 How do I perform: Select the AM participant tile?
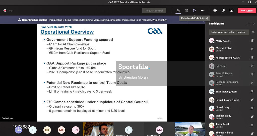tap(159, 129)
